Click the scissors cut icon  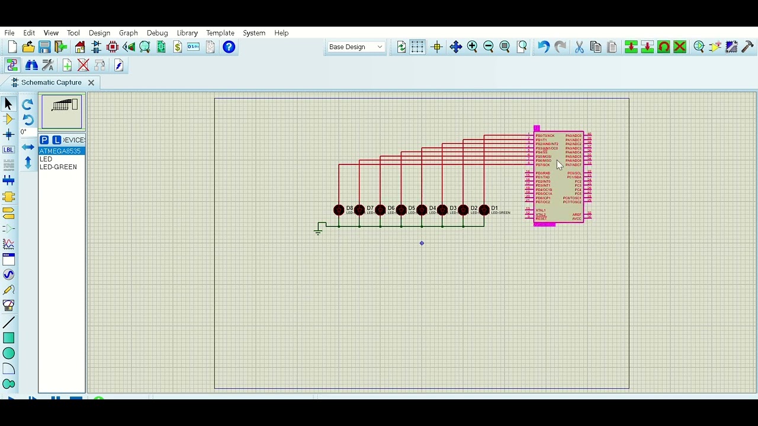coord(579,47)
